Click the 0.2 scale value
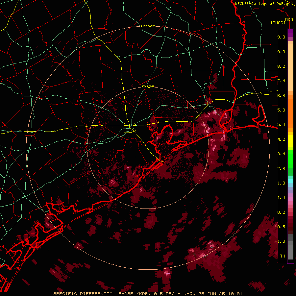This screenshot has height=296, width=296. click(x=281, y=212)
